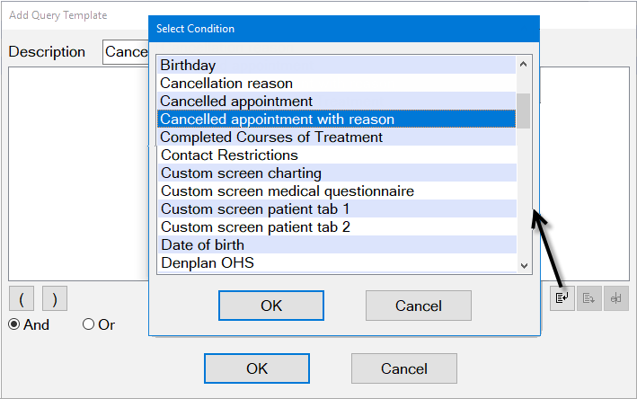The width and height of the screenshot is (637, 399).
Task: Confirm with OK in Select Condition dialog
Action: (x=271, y=306)
